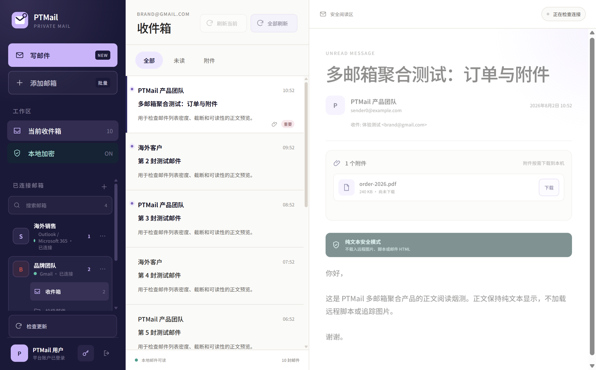Open the 第 4 封测试邮件 message

tap(215, 276)
